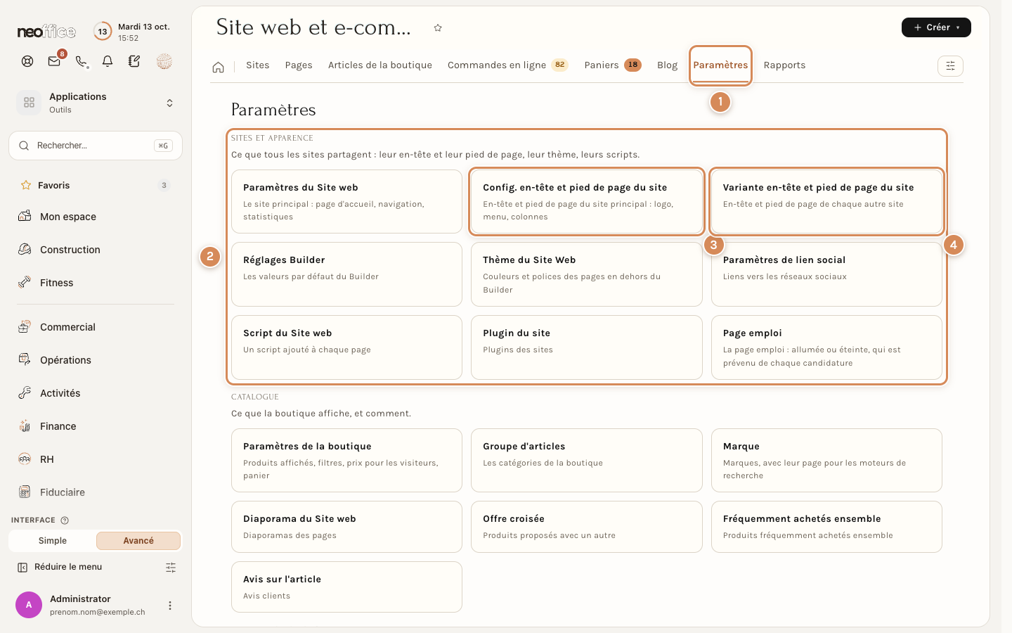Open the Administrator three-dot menu
Screen dimensions: 1012x633
(x=170, y=606)
